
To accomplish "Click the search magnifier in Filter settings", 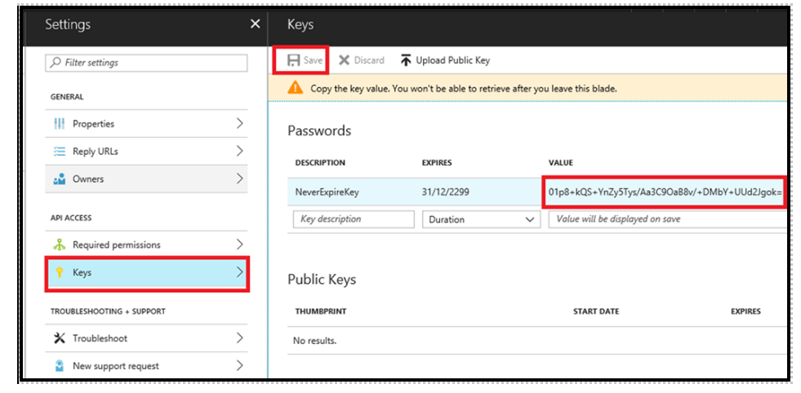I will click(56, 63).
